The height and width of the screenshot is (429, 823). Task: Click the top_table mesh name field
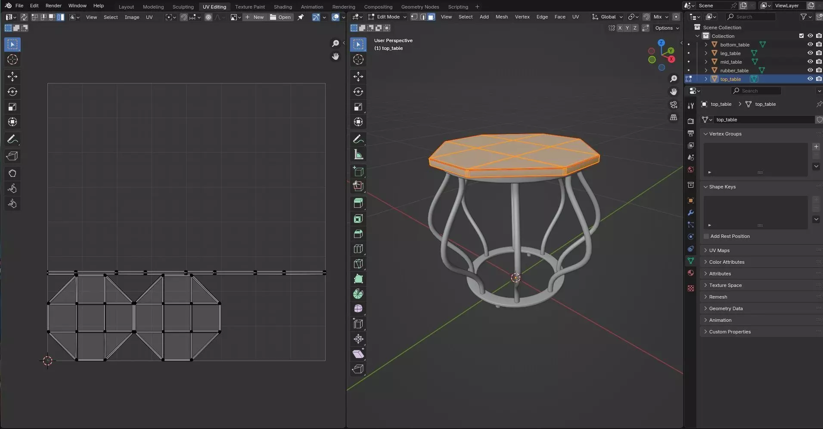(763, 120)
